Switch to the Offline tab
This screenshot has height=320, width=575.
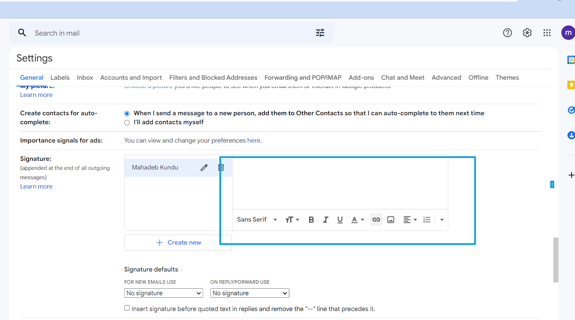[x=478, y=78]
